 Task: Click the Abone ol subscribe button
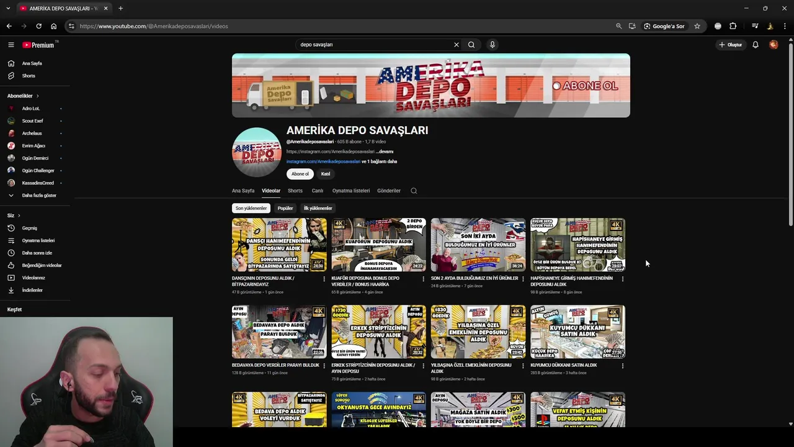(300, 174)
